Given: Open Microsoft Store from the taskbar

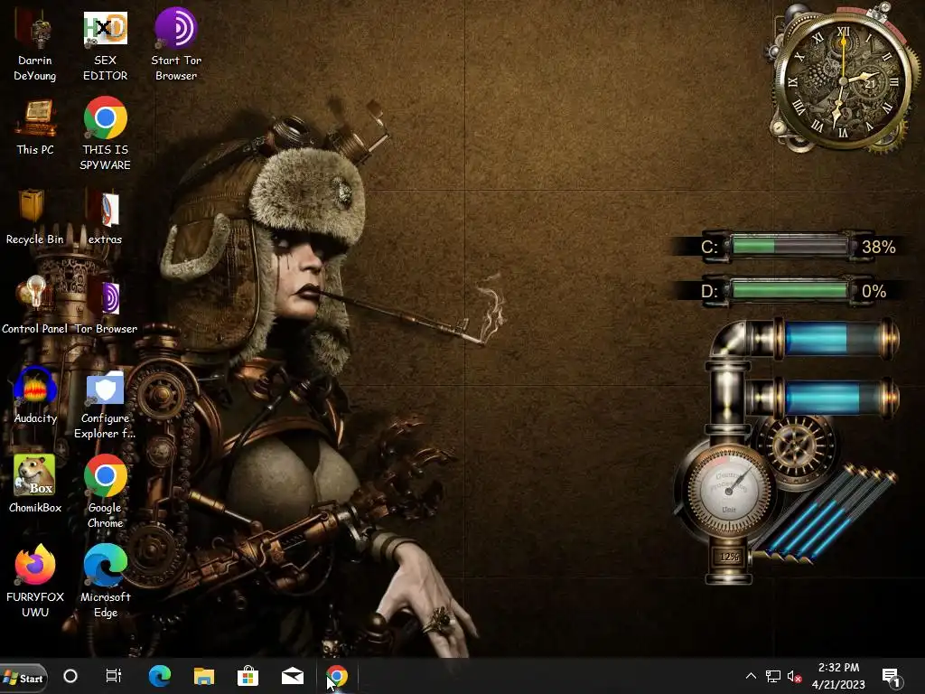Looking at the screenshot, I should pyautogui.click(x=248, y=676).
